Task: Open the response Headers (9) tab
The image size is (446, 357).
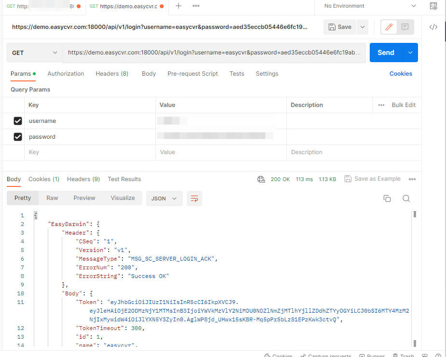Action: tap(84, 179)
